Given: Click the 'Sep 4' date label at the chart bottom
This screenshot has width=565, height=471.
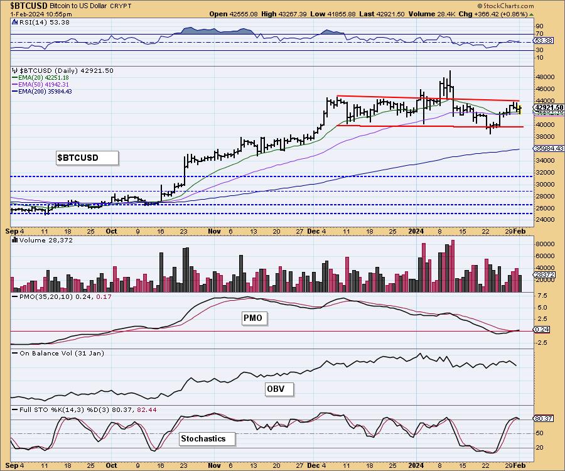Looking at the screenshot, I should (15, 465).
